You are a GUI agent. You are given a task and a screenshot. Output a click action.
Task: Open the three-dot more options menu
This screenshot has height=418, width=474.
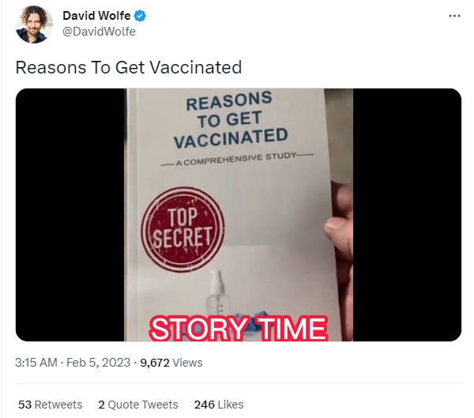pos(454,16)
